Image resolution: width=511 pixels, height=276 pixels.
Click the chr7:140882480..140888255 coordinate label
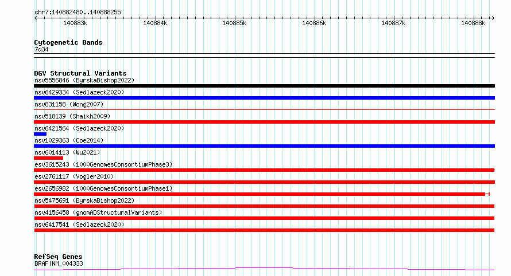click(x=78, y=12)
